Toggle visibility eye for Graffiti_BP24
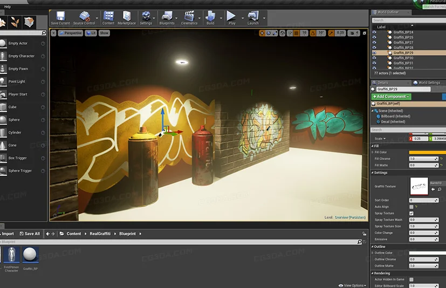Image resolution: width=446 pixels, height=288 pixels. pyautogui.click(x=374, y=32)
